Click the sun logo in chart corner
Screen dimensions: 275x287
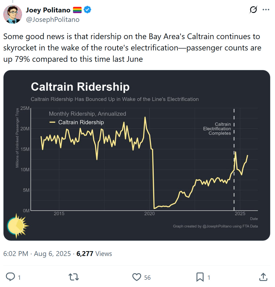click(18, 226)
